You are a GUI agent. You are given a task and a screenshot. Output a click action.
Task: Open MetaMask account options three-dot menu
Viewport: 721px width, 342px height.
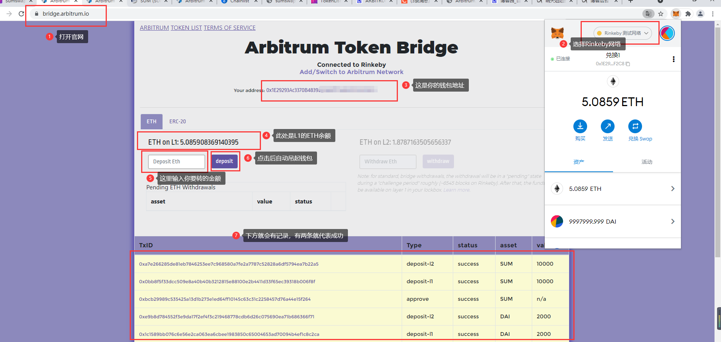(673, 59)
